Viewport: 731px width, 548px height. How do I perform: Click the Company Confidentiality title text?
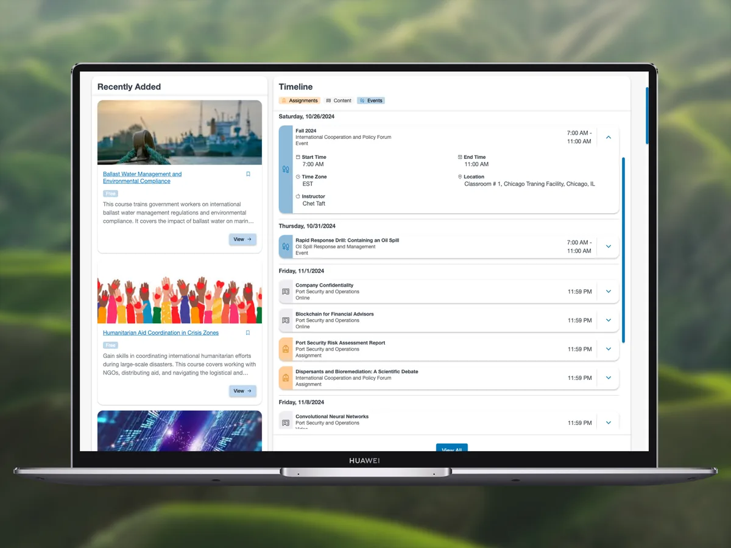tap(324, 286)
